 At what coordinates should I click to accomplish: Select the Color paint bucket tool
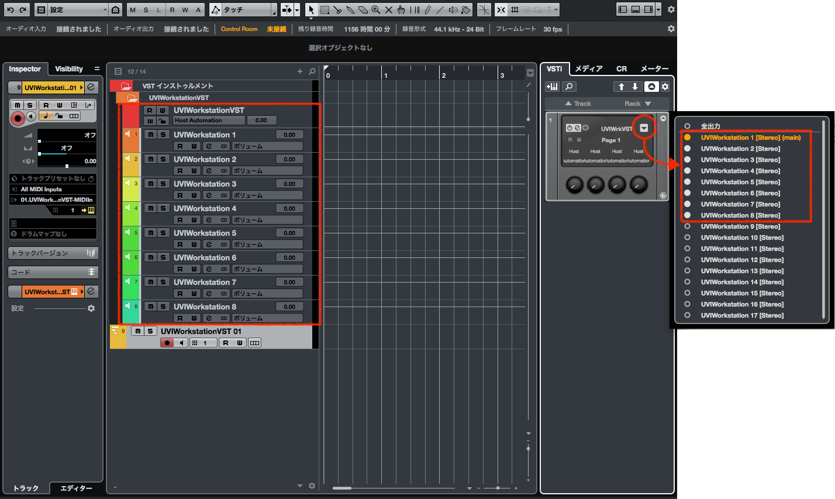pyautogui.click(x=466, y=10)
